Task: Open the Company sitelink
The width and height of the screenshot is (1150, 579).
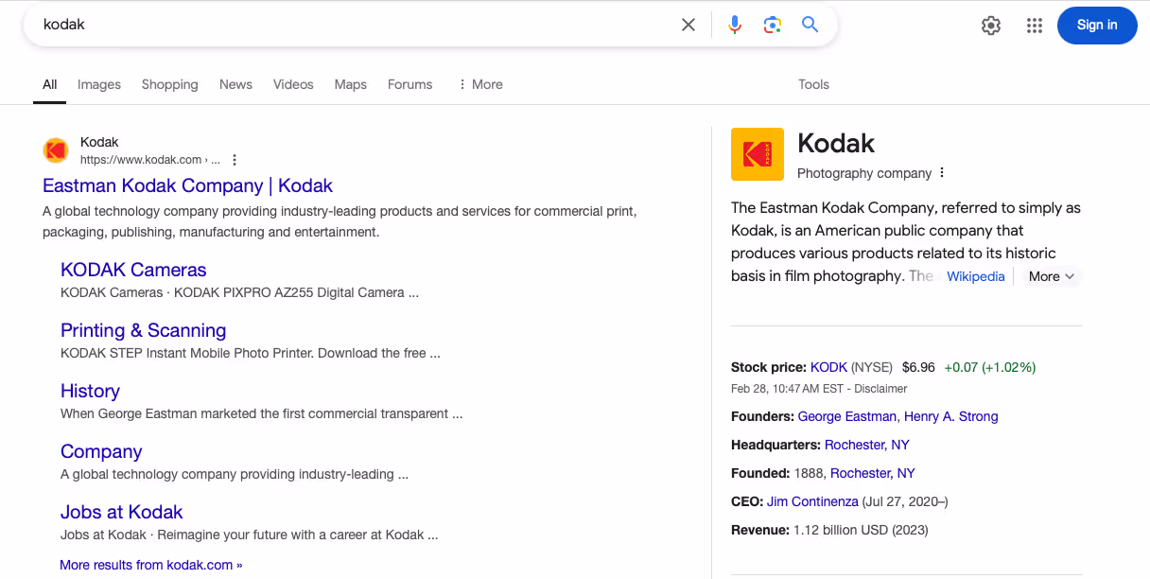Action: click(101, 451)
